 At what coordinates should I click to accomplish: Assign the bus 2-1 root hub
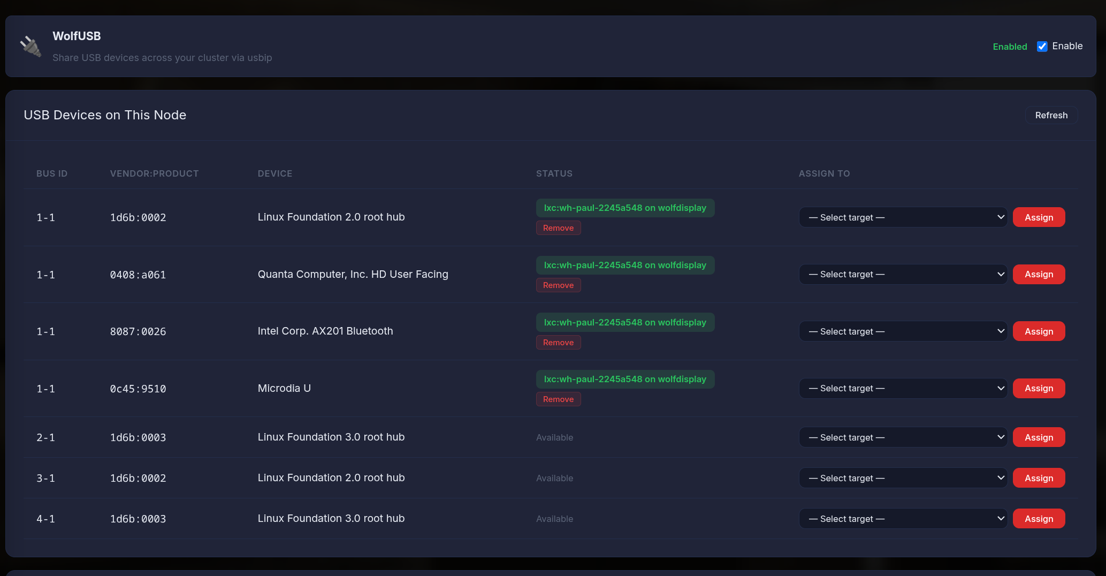click(1039, 437)
